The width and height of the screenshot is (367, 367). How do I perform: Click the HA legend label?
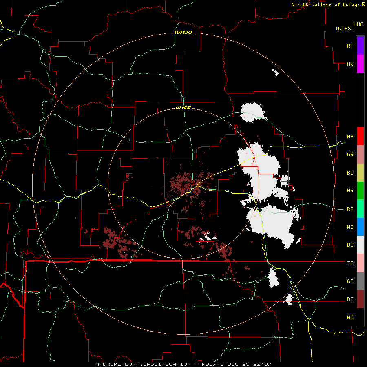(350, 136)
